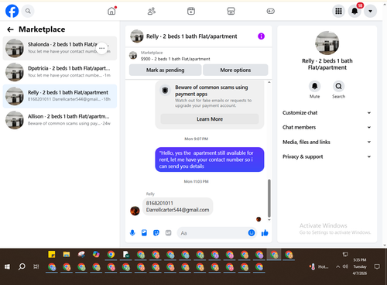The width and height of the screenshot is (387, 285).
Task: Click the large Relly profile picture
Action: 327,43
